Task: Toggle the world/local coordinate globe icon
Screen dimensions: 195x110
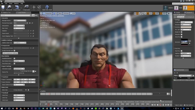Action: click(x=143, y=13)
